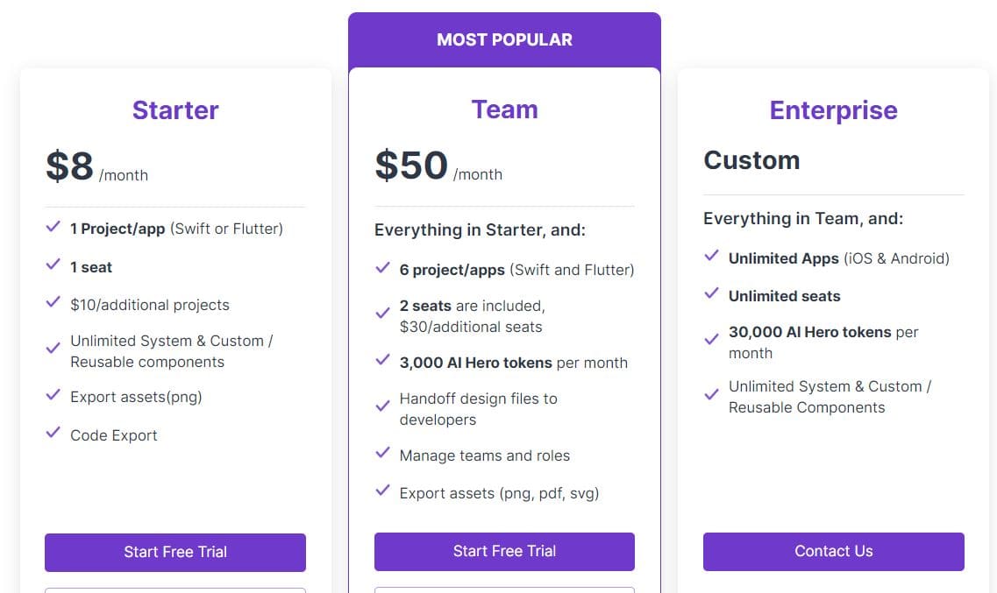The width and height of the screenshot is (997, 593).
Task: Click the checkmark beside "1 Project/app"
Action: [53, 228]
